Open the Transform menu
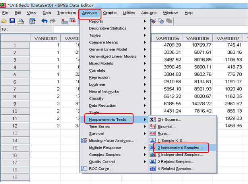248x184 pixels. 66,13
